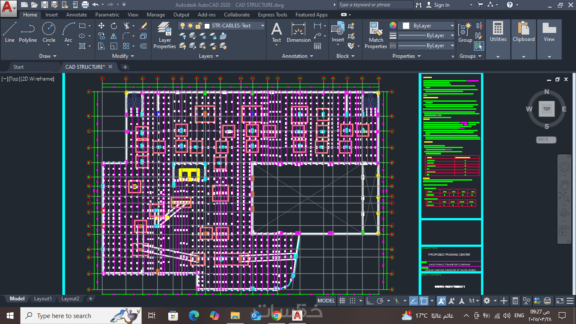Viewport: 576px width, 324px height.
Task: Open the Annotate ribbon tab
Action: point(76,15)
